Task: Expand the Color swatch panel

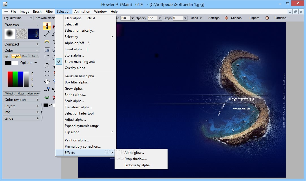Action: point(37,100)
